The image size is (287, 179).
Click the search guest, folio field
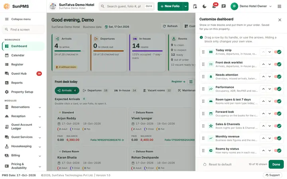point(127,6)
